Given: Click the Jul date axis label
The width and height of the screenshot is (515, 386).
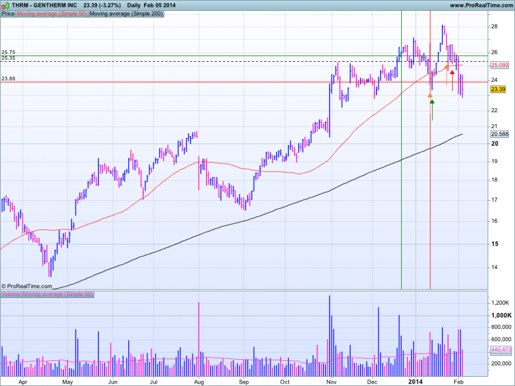Looking at the screenshot, I should click(x=153, y=382).
